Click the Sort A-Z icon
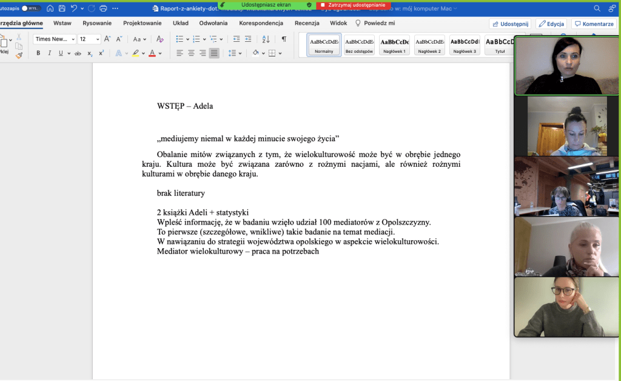 point(265,39)
